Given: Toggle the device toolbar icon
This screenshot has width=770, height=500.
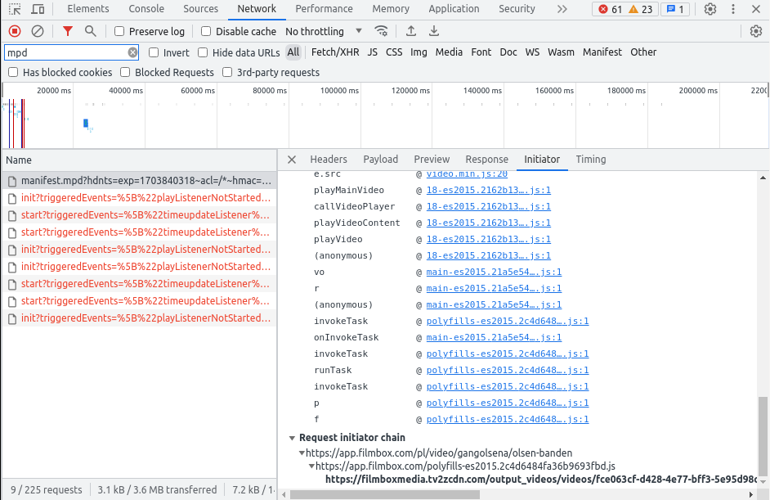Looking at the screenshot, I should [38, 9].
